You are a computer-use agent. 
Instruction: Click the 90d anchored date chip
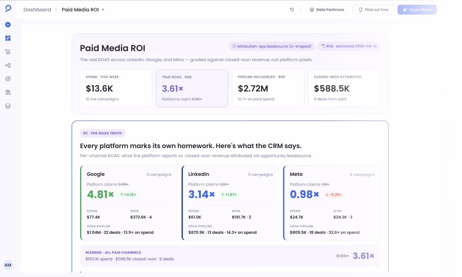349,46
